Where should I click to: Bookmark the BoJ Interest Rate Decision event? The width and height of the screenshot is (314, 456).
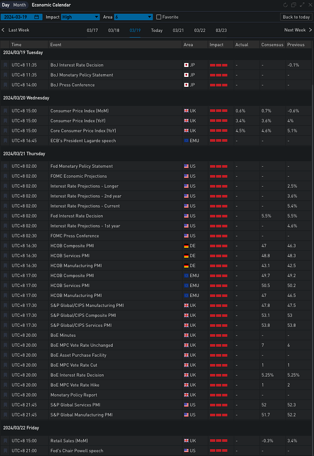(5, 65)
